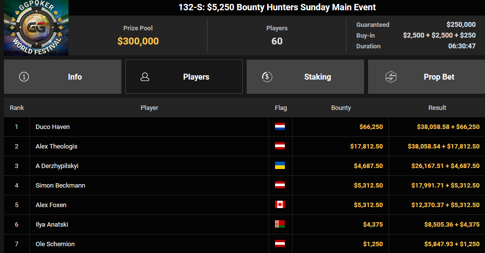Screen dimensions: 485x253
Task: Click the Rank column header
Action: point(17,107)
